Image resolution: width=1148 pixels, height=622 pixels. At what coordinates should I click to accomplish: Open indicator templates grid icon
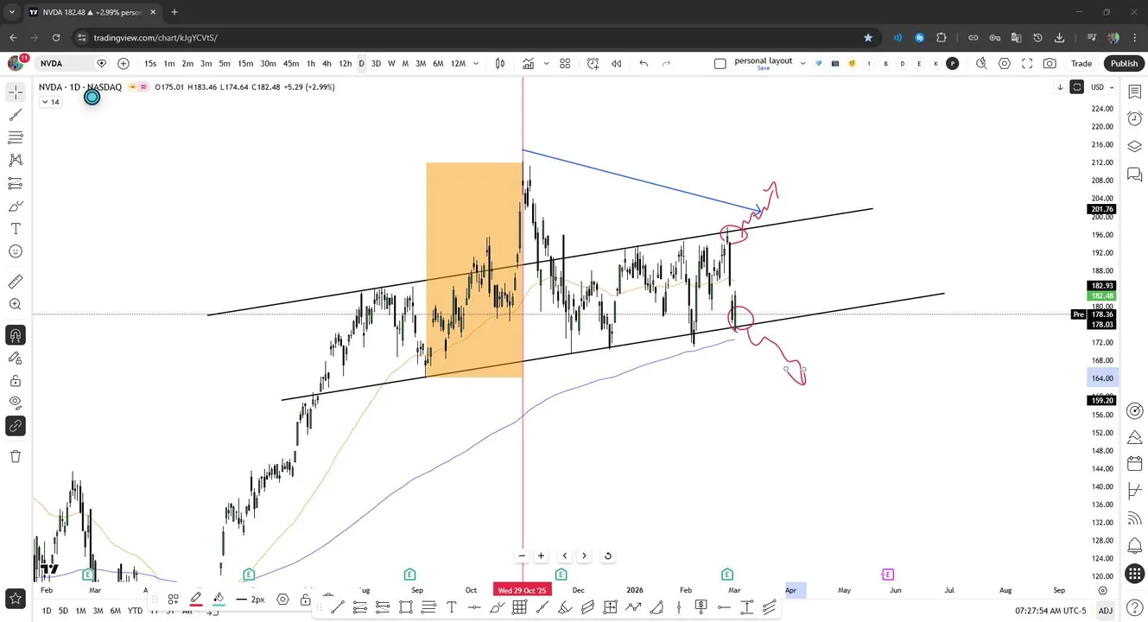(565, 63)
